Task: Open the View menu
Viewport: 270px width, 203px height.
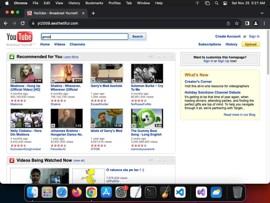Action: click(59, 3)
